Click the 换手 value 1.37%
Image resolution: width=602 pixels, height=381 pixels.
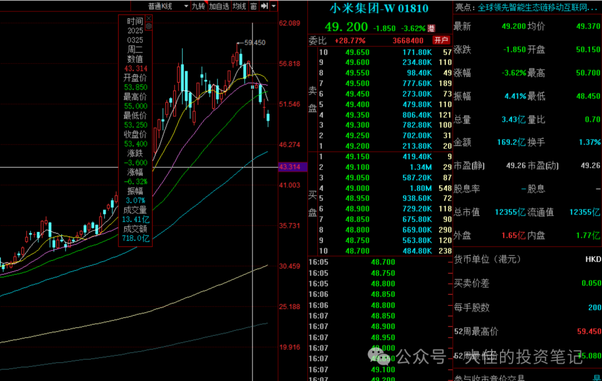tap(590, 142)
